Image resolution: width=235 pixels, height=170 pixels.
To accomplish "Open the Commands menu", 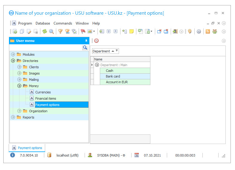I will pyautogui.click(x=63, y=23).
